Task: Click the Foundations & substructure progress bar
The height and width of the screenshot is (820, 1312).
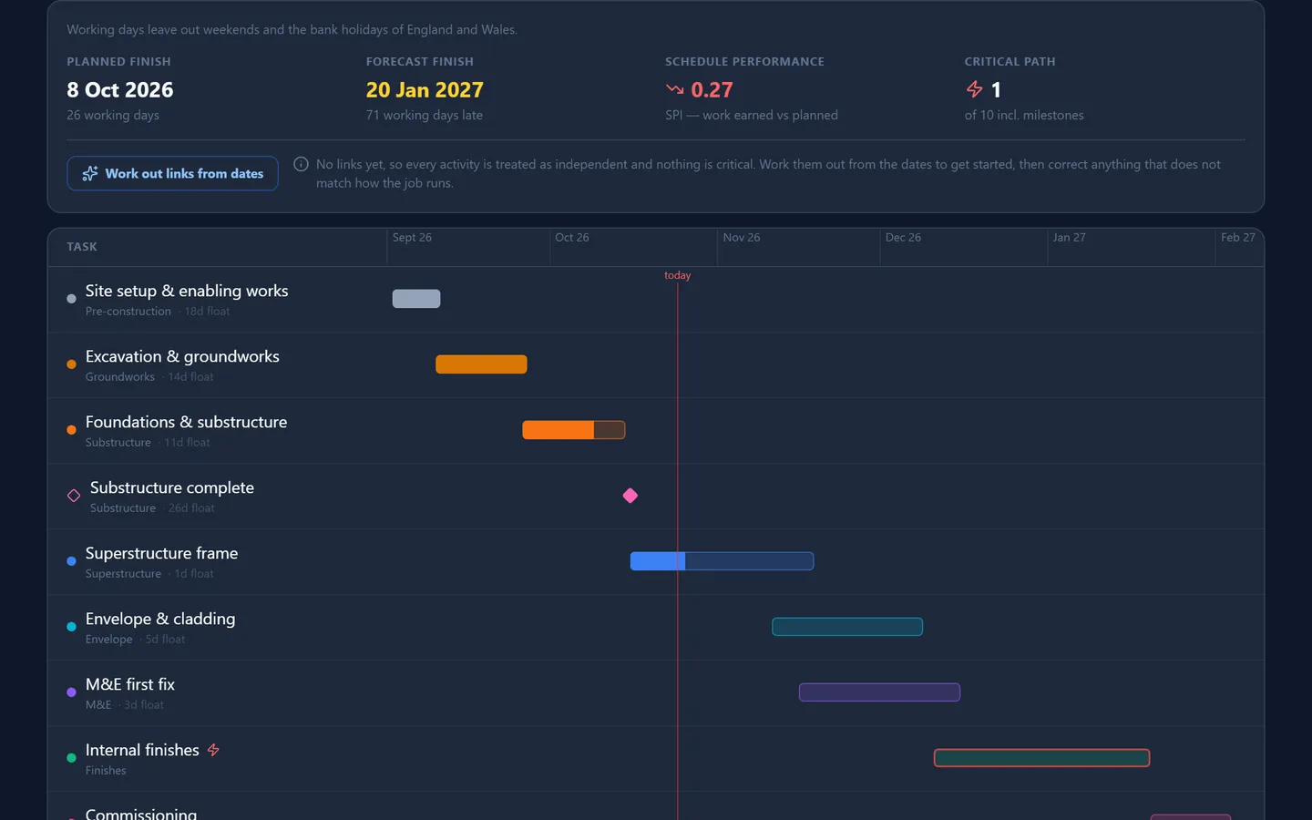Action: click(574, 430)
